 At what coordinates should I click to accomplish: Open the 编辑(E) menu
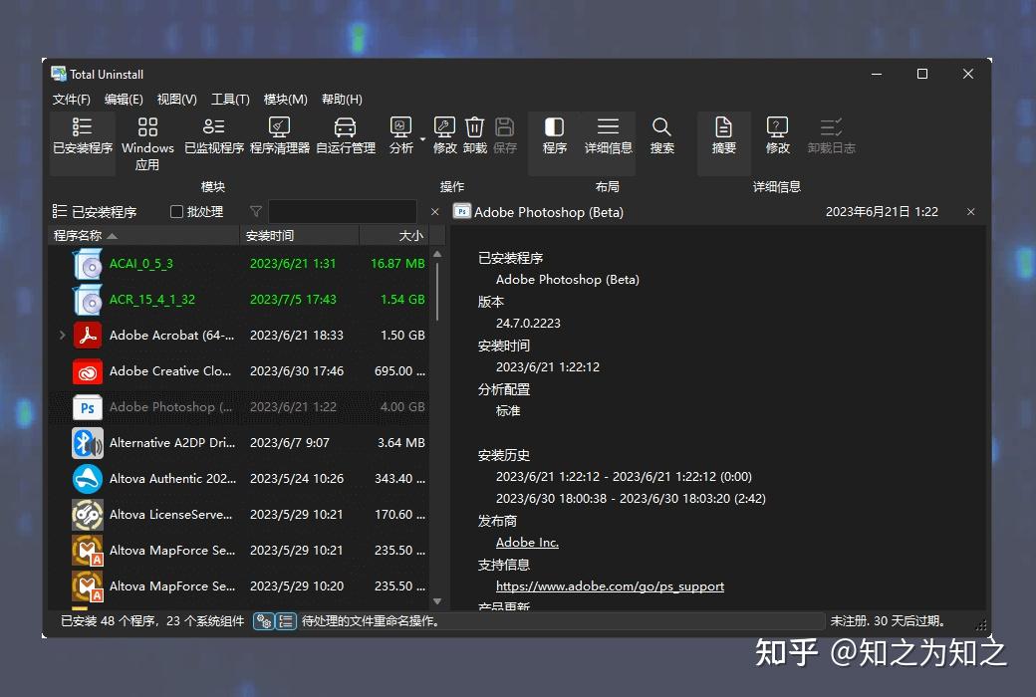pos(124,100)
